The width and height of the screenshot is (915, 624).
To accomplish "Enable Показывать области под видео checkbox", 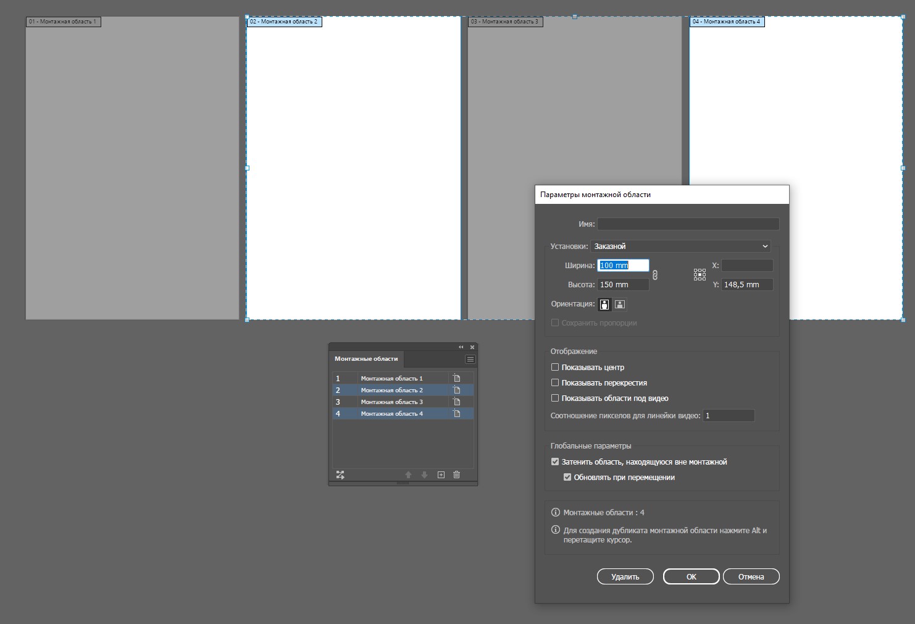I will 555,398.
